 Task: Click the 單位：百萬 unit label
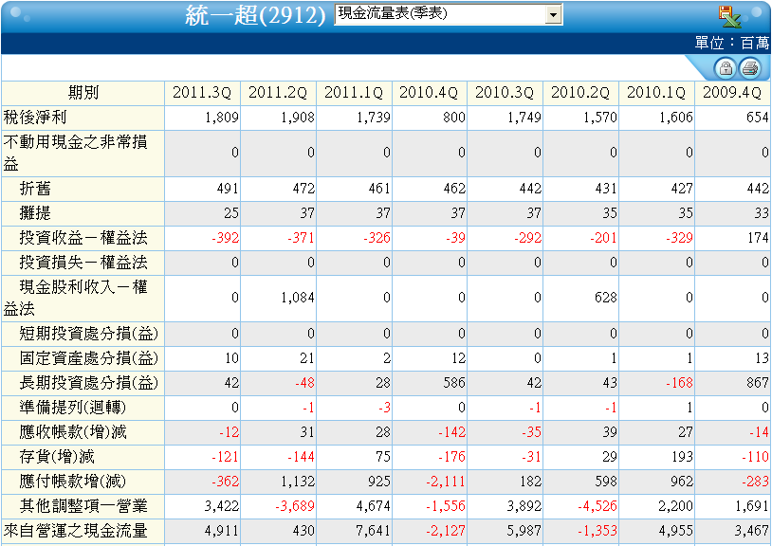(731, 44)
